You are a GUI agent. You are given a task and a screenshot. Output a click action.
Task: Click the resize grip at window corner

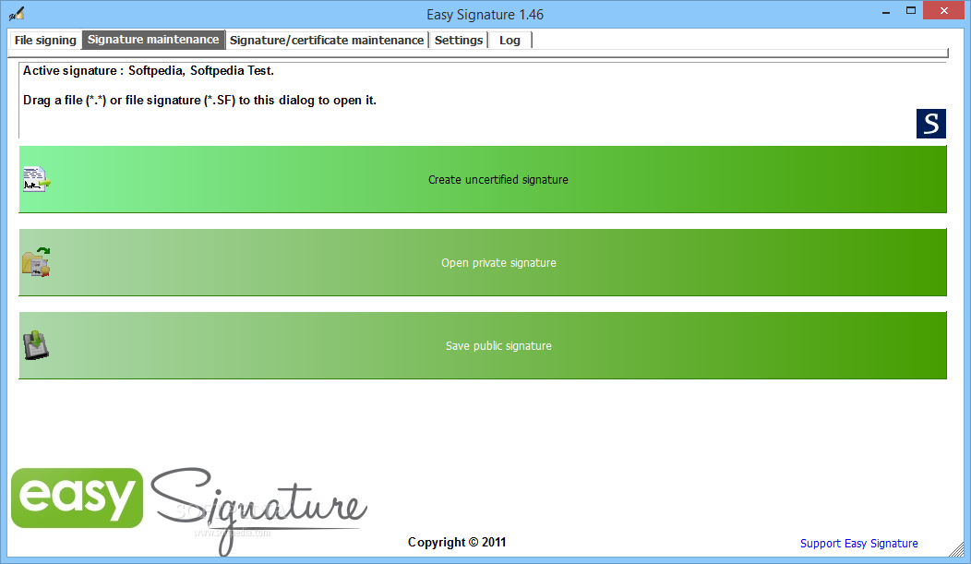click(957, 549)
